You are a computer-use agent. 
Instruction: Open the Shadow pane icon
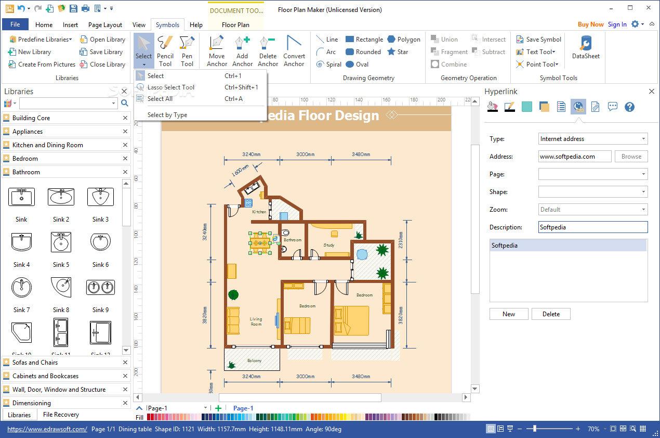544,107
